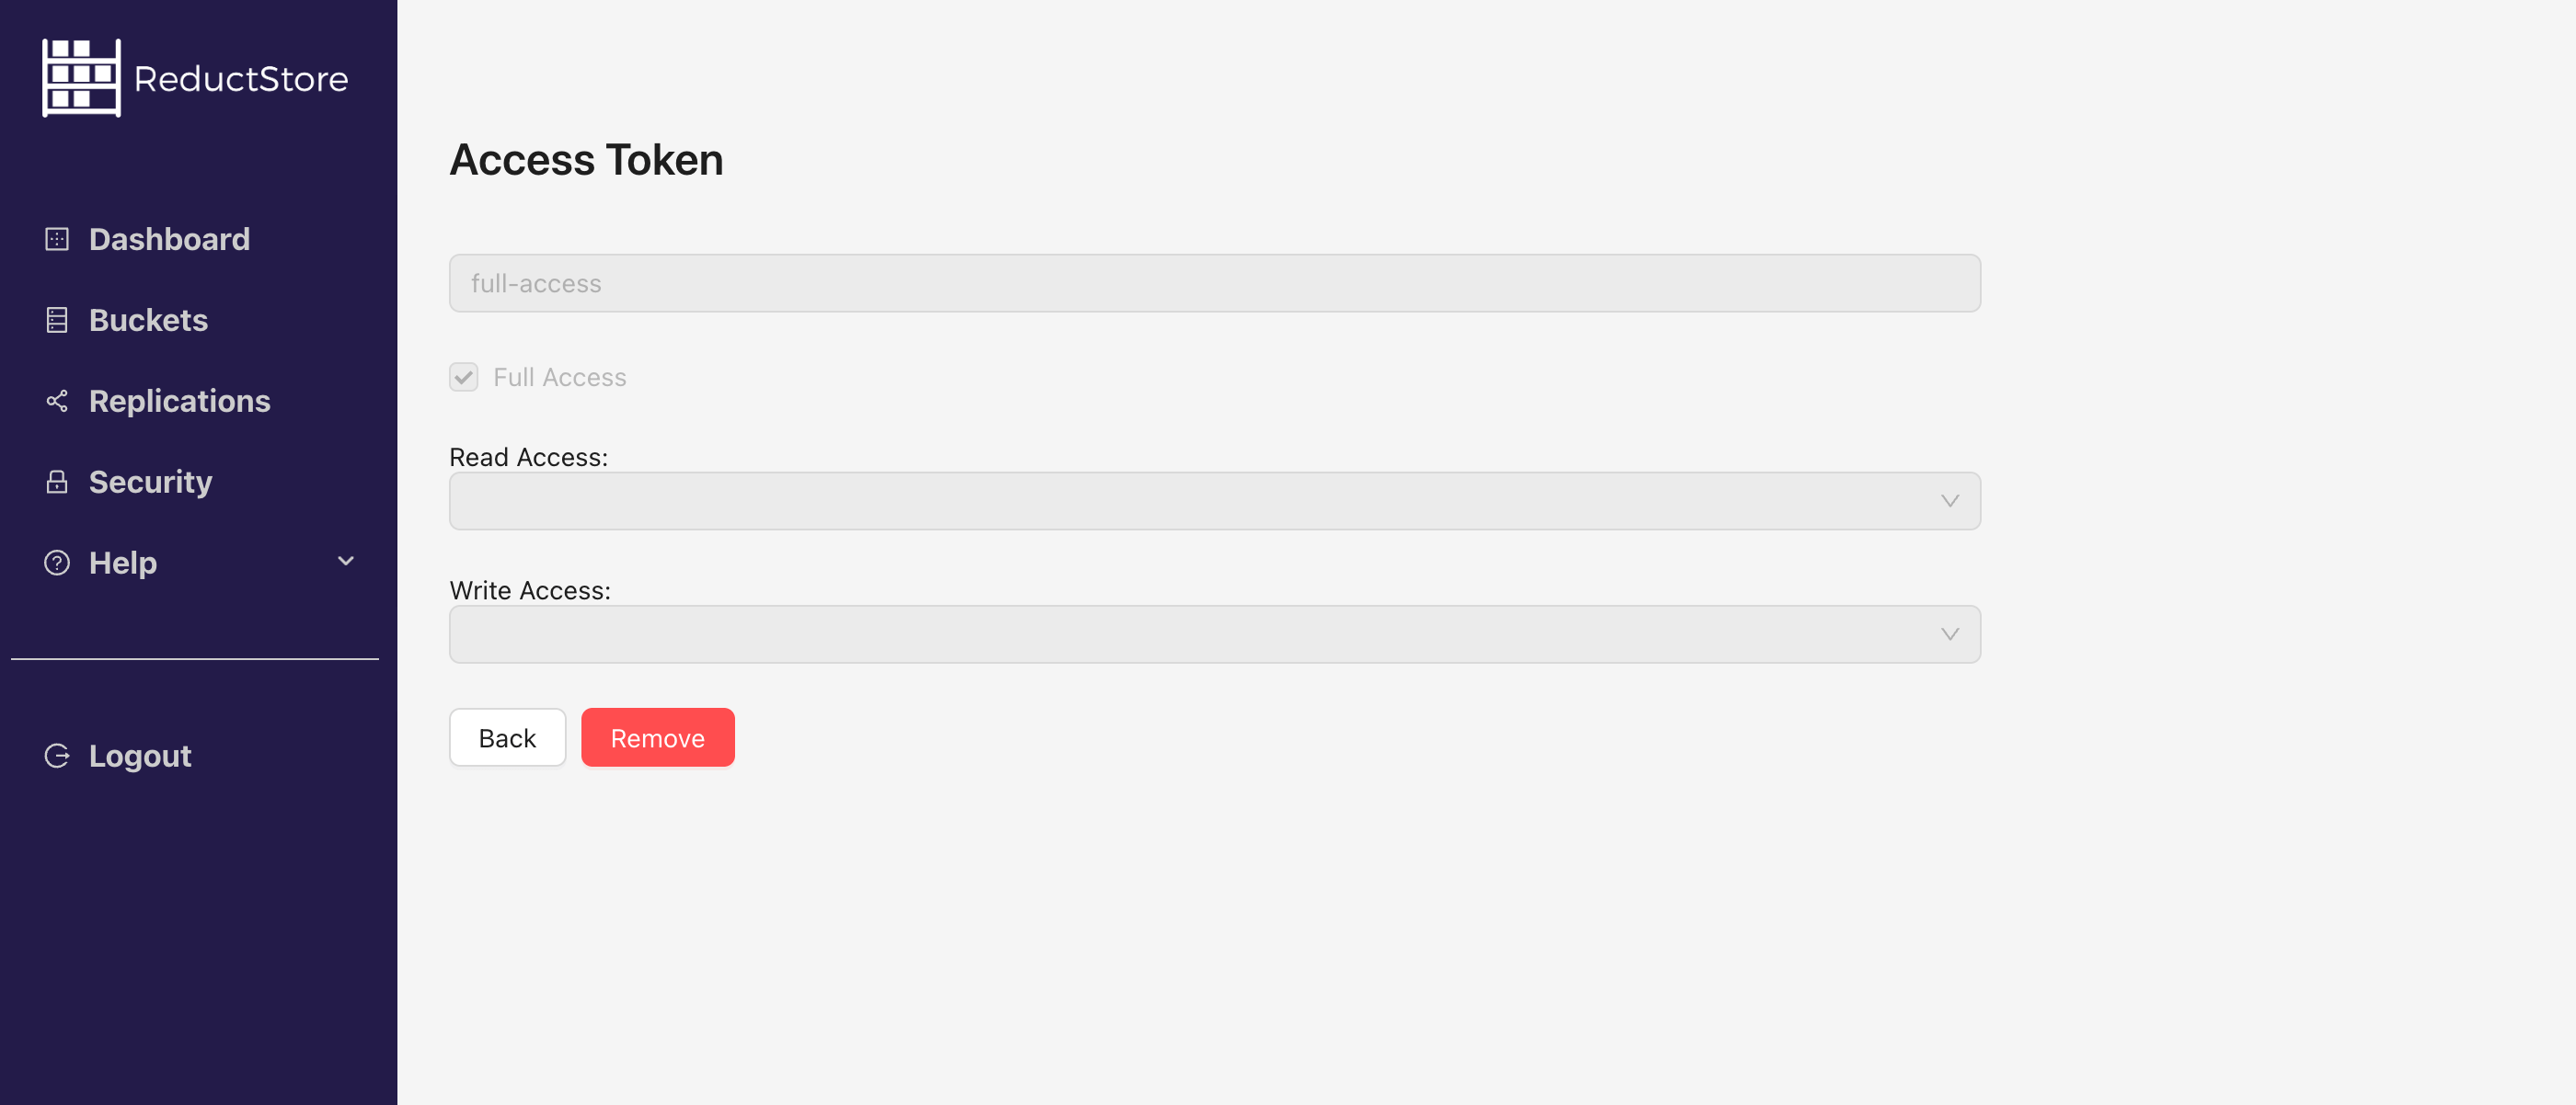The image size is (2576, 1105).
Task: Open the Buckets menu item
Action: [148, 321]
